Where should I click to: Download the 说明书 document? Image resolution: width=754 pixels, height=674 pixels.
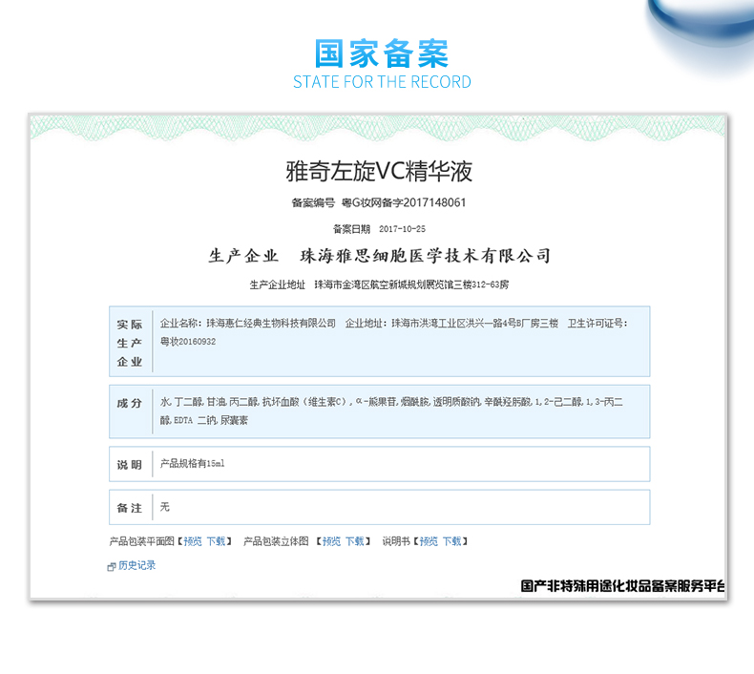coord(452,541)
